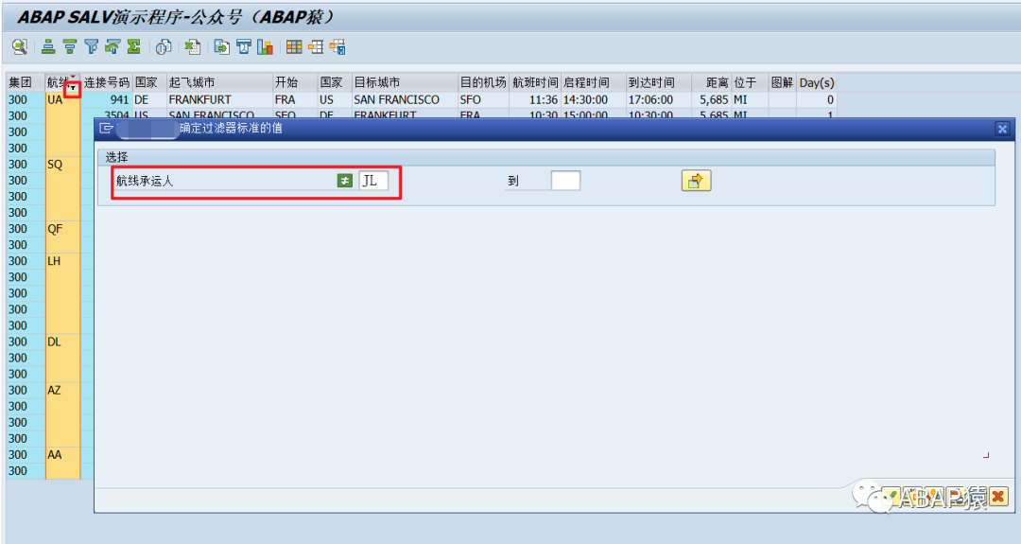Select the QF airline cell
The width and height of the screenshot is (1021, 544).
tap(62, 229)
